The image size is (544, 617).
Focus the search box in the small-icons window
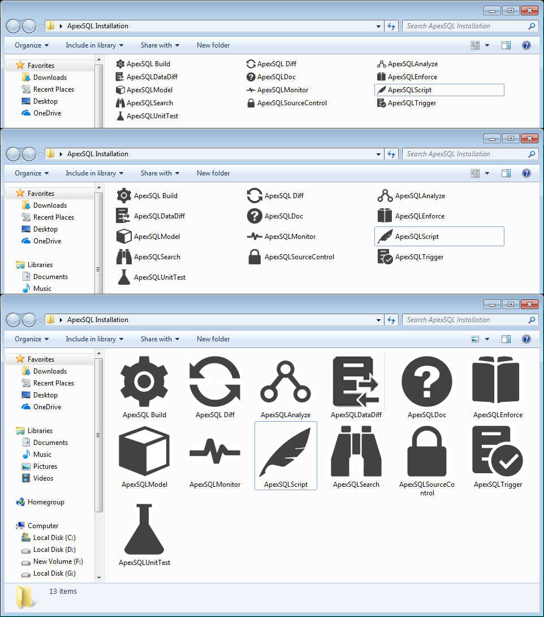click(470, 27)
